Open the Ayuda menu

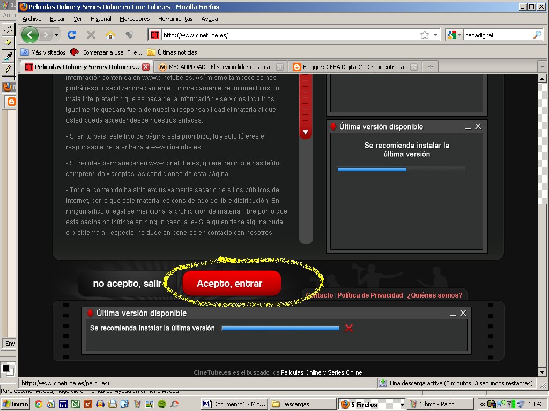(210, 19)
